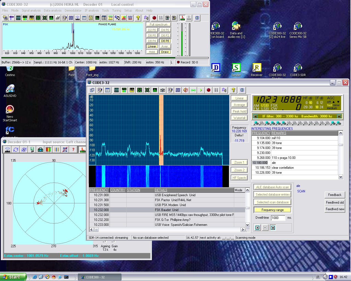
Task: Click the refresh 5 icon in Decoder 01-1
Action: 24,150
